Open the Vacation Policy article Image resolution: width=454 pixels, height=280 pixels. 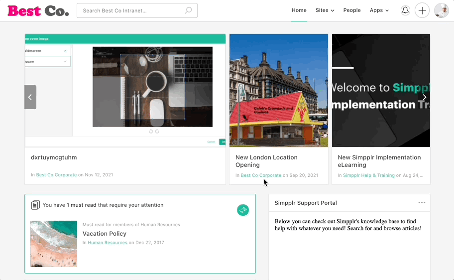104,234
